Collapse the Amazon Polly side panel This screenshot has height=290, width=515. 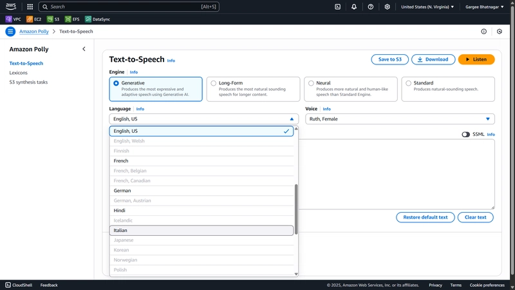[x=84, y=49]
